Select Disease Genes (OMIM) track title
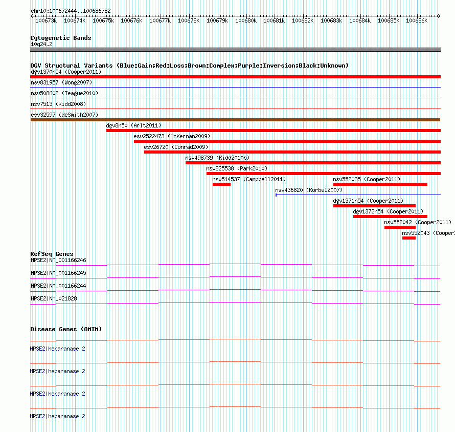Image resolution: width=455 pixels, height=432 pixels. pyautogui.click(x=66, y=329)
